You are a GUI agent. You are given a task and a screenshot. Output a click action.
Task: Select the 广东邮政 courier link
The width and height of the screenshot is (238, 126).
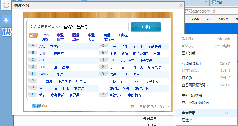click(46, 81)
